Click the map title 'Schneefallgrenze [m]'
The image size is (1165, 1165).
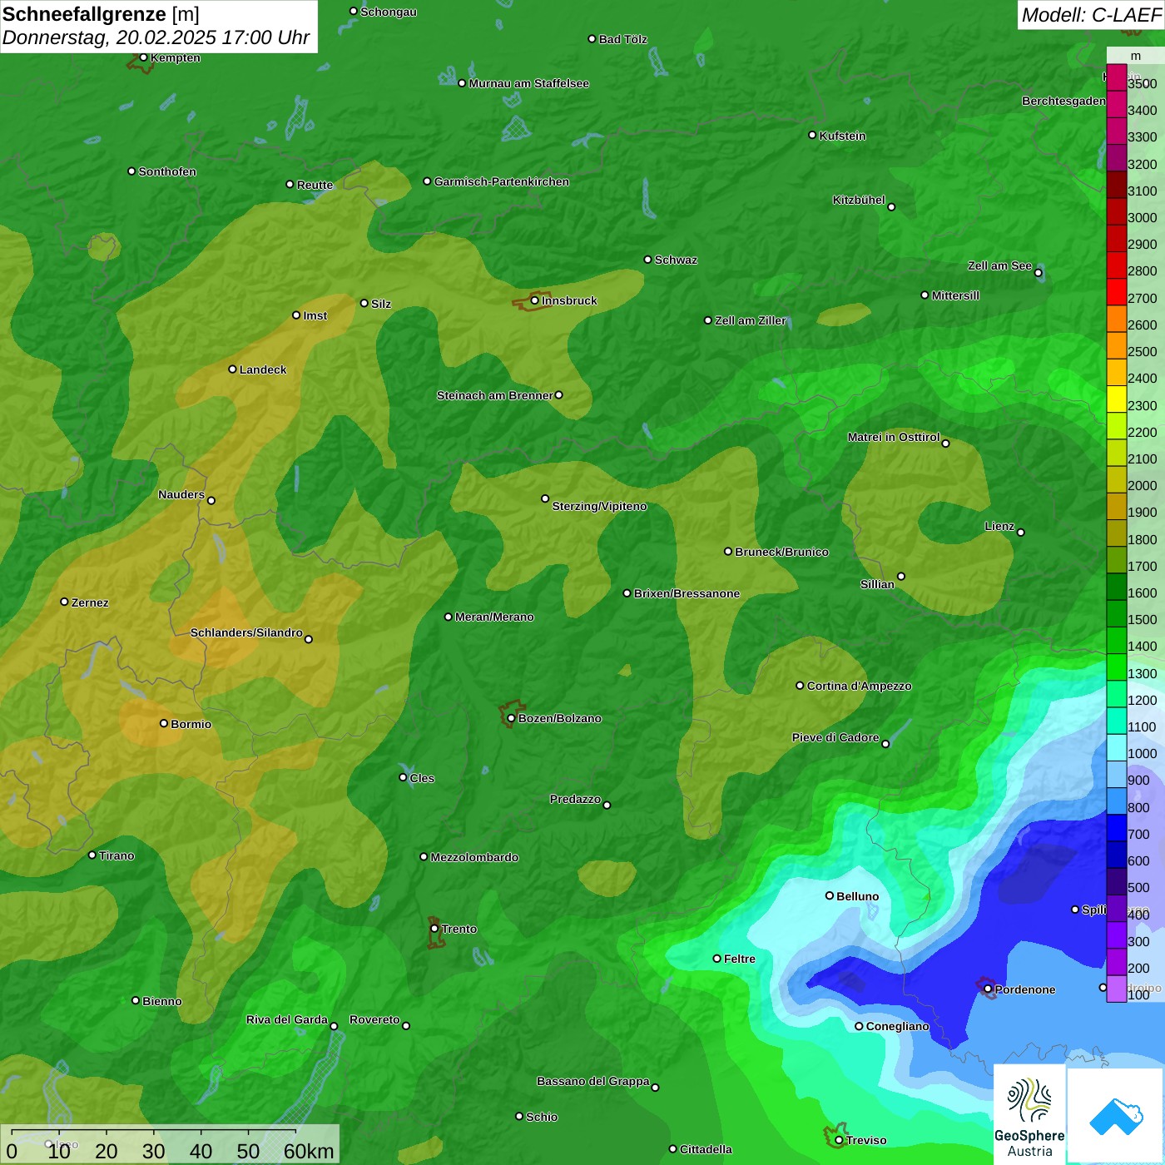click(x=102, y=14)
